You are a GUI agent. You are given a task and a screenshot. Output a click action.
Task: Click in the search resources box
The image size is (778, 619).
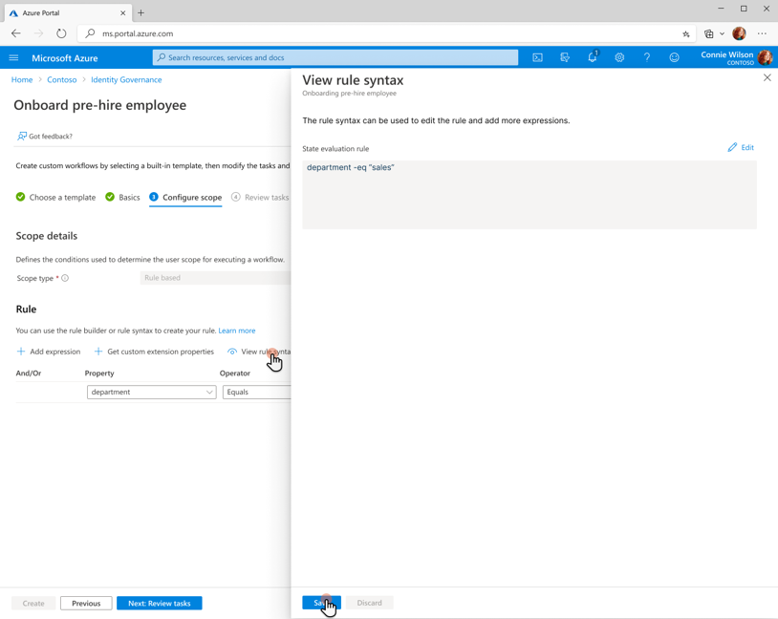tap(335, 57)
